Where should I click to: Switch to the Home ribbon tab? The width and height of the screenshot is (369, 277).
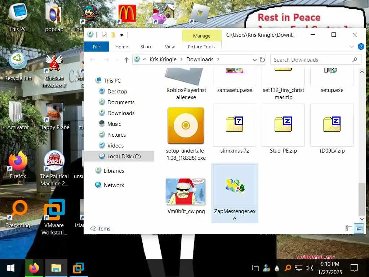pyautogui.click(x=121, y=47)
